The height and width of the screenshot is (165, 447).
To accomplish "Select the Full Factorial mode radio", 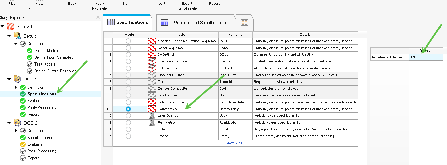I will point(128,68).
